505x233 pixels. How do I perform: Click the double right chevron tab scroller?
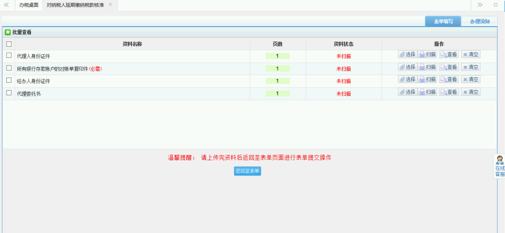click(480, 5)
